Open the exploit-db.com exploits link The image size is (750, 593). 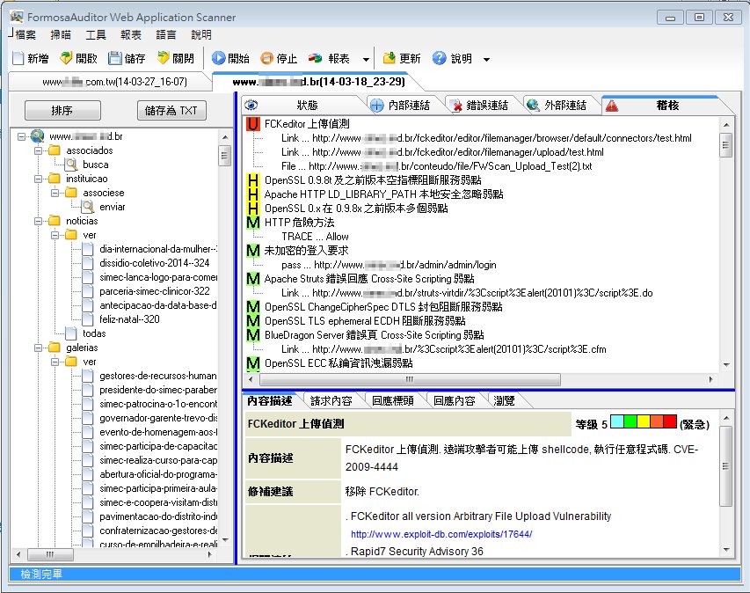click(x=441, y=534)
